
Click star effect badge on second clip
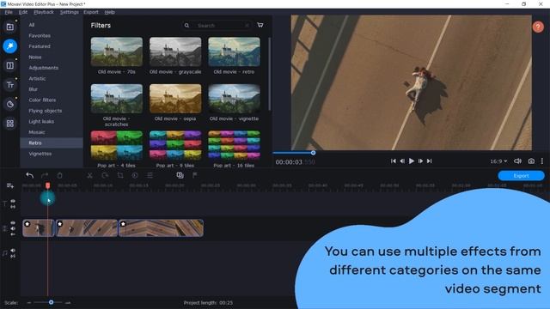click(x=59, y=224)
